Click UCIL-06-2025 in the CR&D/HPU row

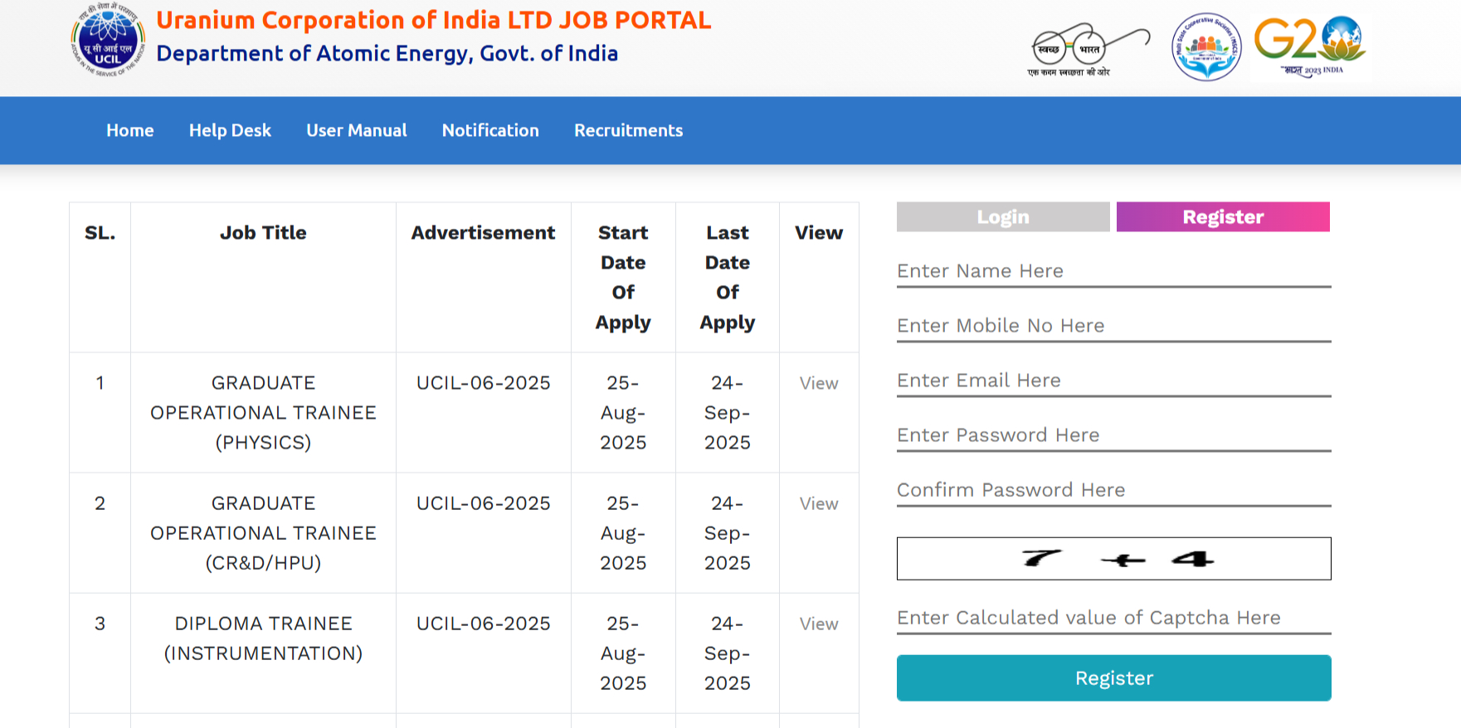[484, 503]
